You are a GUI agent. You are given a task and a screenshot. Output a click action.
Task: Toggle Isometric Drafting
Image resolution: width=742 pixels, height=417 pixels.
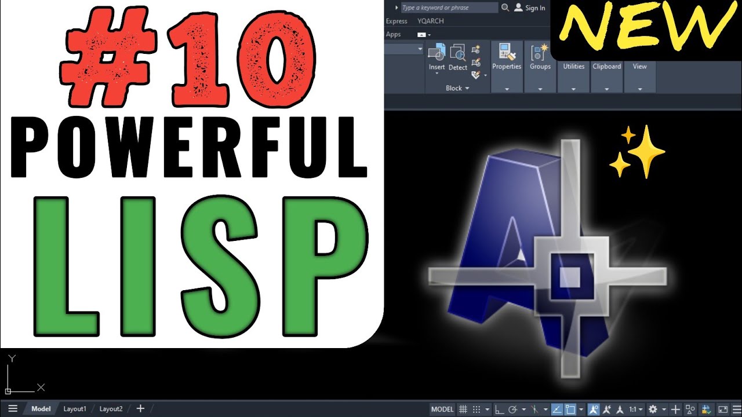[534, 409]
